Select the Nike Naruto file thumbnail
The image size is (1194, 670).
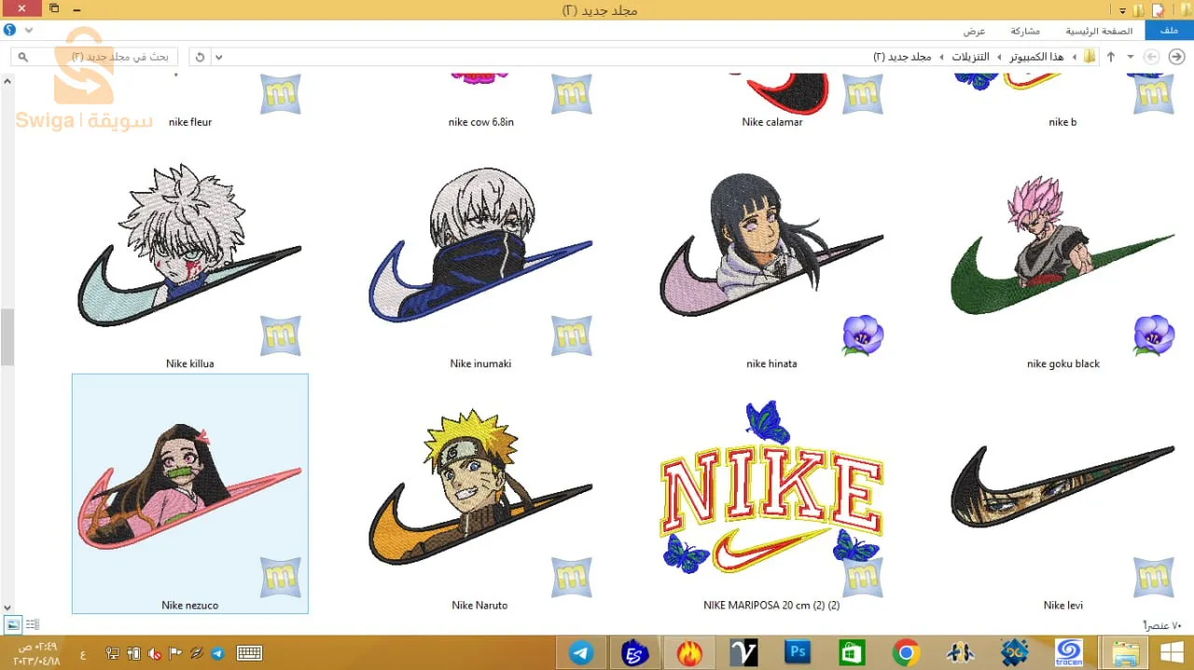pyautogui.click(x=479, y=494)
